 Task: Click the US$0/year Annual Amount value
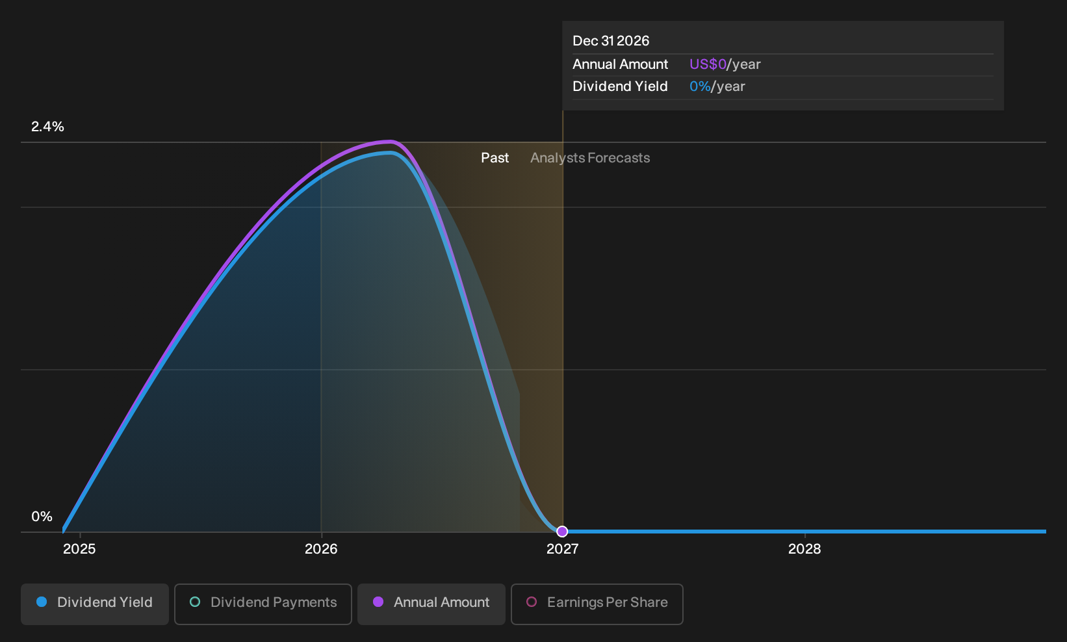(725, 64)
